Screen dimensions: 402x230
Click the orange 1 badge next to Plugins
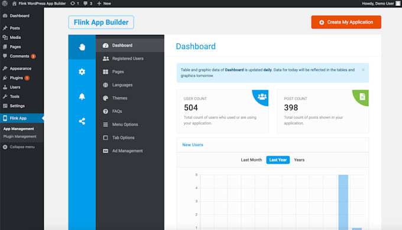(27, 78)
